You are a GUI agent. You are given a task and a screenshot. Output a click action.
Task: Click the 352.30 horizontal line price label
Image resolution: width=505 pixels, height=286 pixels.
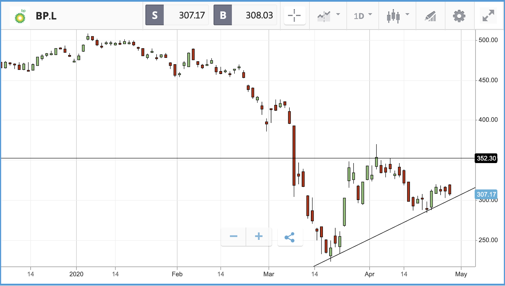tap(486, 158)
